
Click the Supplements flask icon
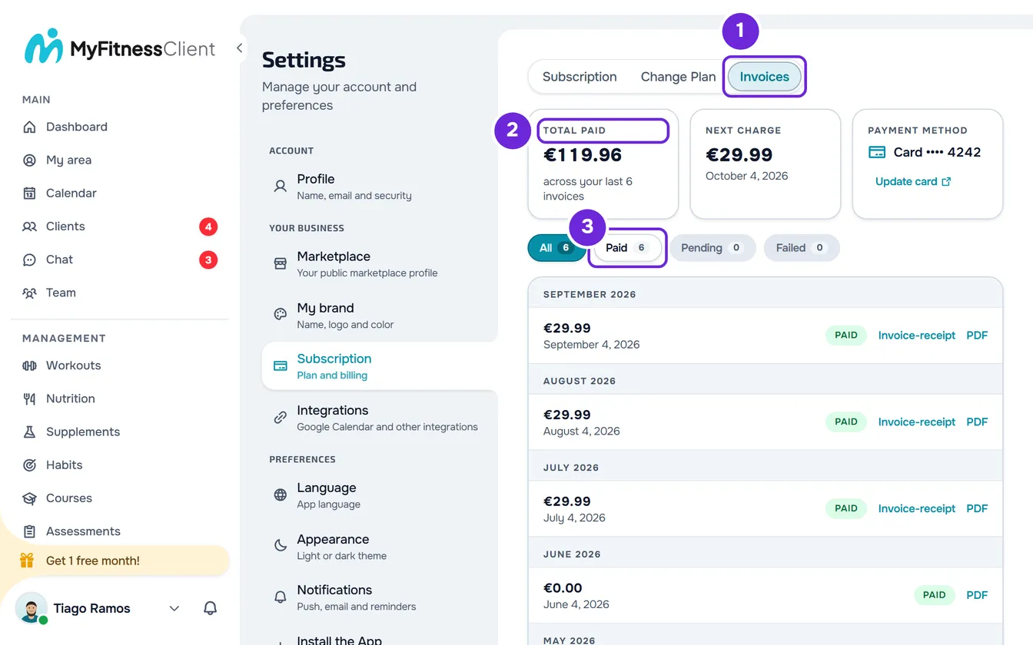pos(29,432)
